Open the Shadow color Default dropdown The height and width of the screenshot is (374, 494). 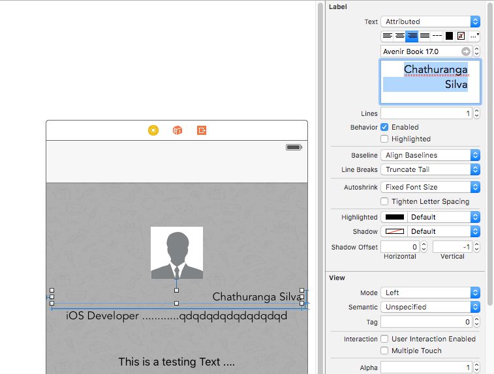(x=444, y=231)
